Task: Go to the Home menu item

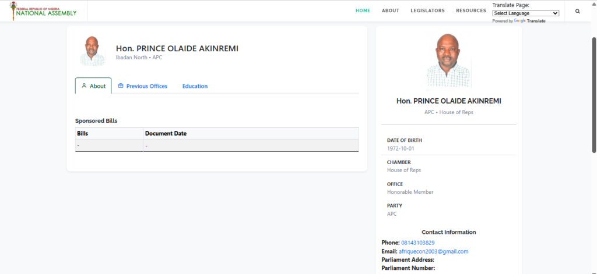Action: tap(363, 11)
